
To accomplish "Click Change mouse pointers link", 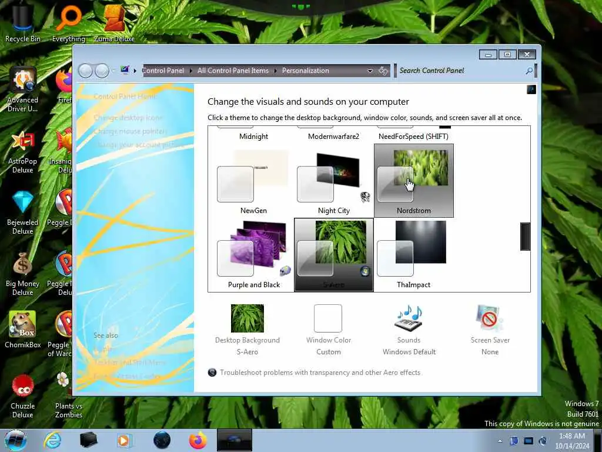I will [130, 131].
